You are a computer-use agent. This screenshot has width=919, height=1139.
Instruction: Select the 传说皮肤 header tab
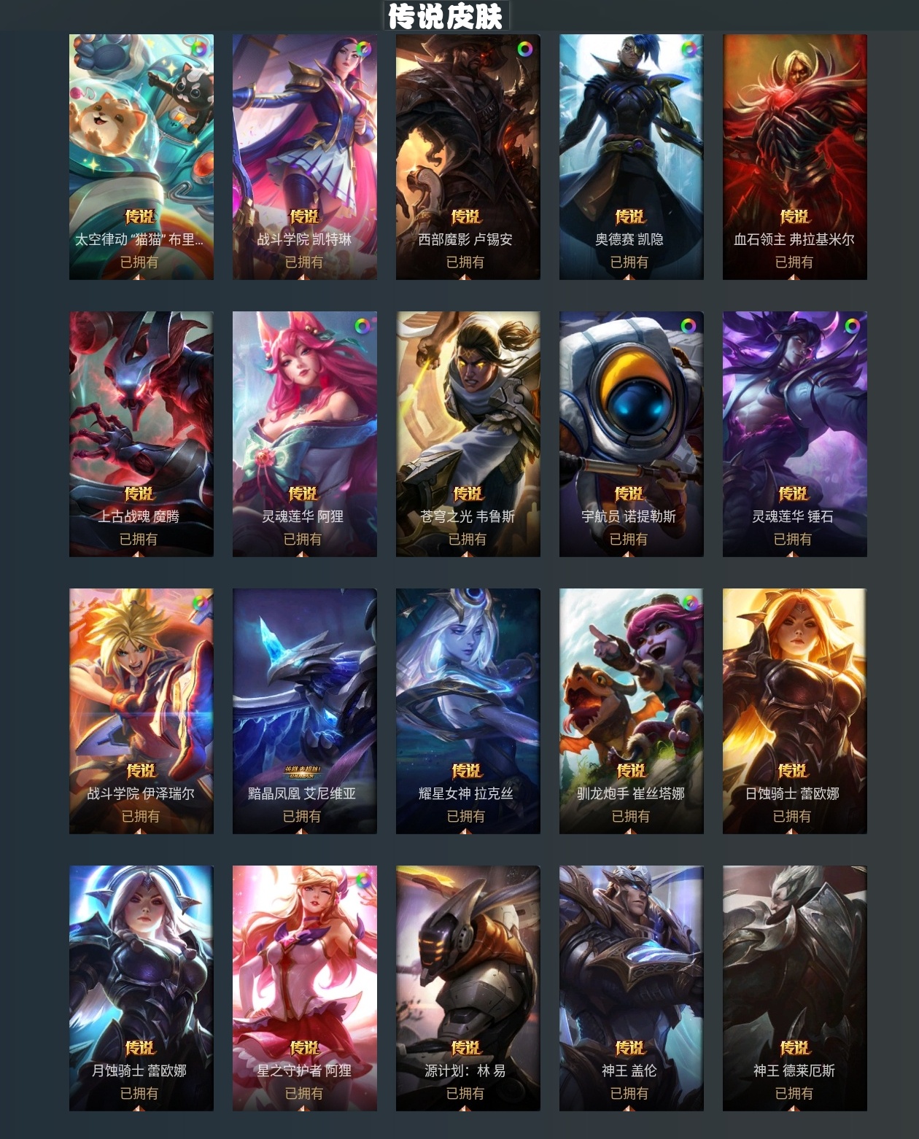pos(445,16)
